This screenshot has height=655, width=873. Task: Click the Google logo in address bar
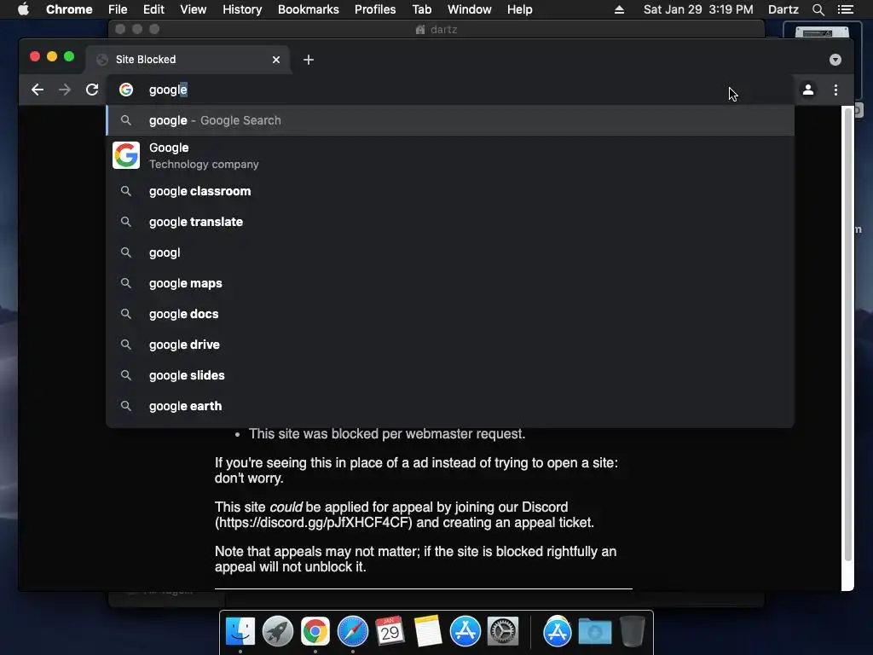click(126, 90)
